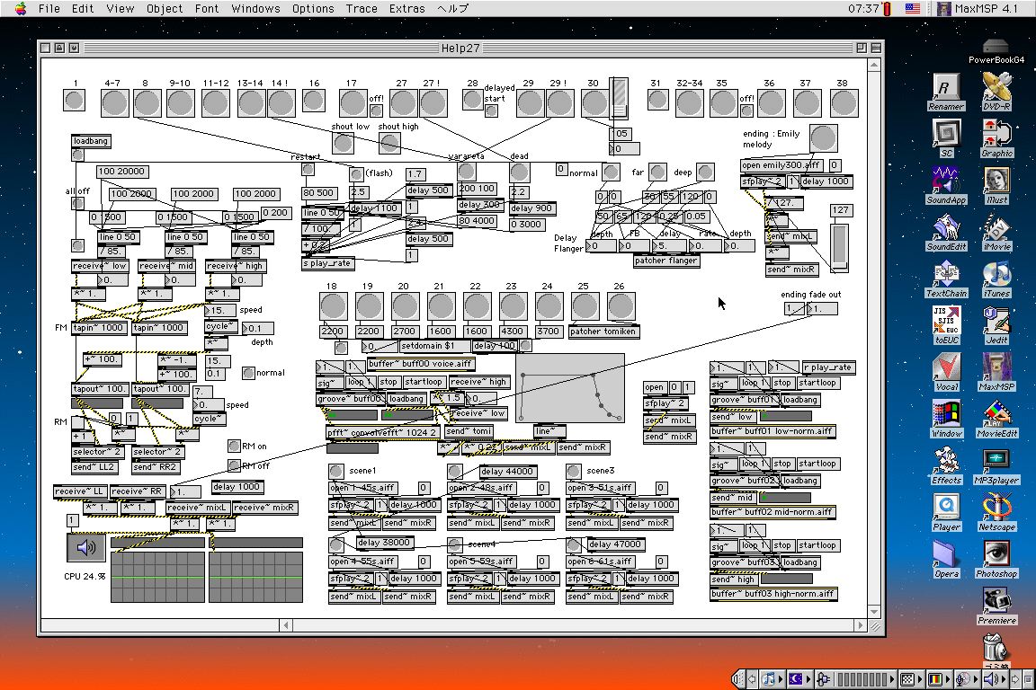
Task: Trigger the 'shout high' button
Action: point(389,143)
